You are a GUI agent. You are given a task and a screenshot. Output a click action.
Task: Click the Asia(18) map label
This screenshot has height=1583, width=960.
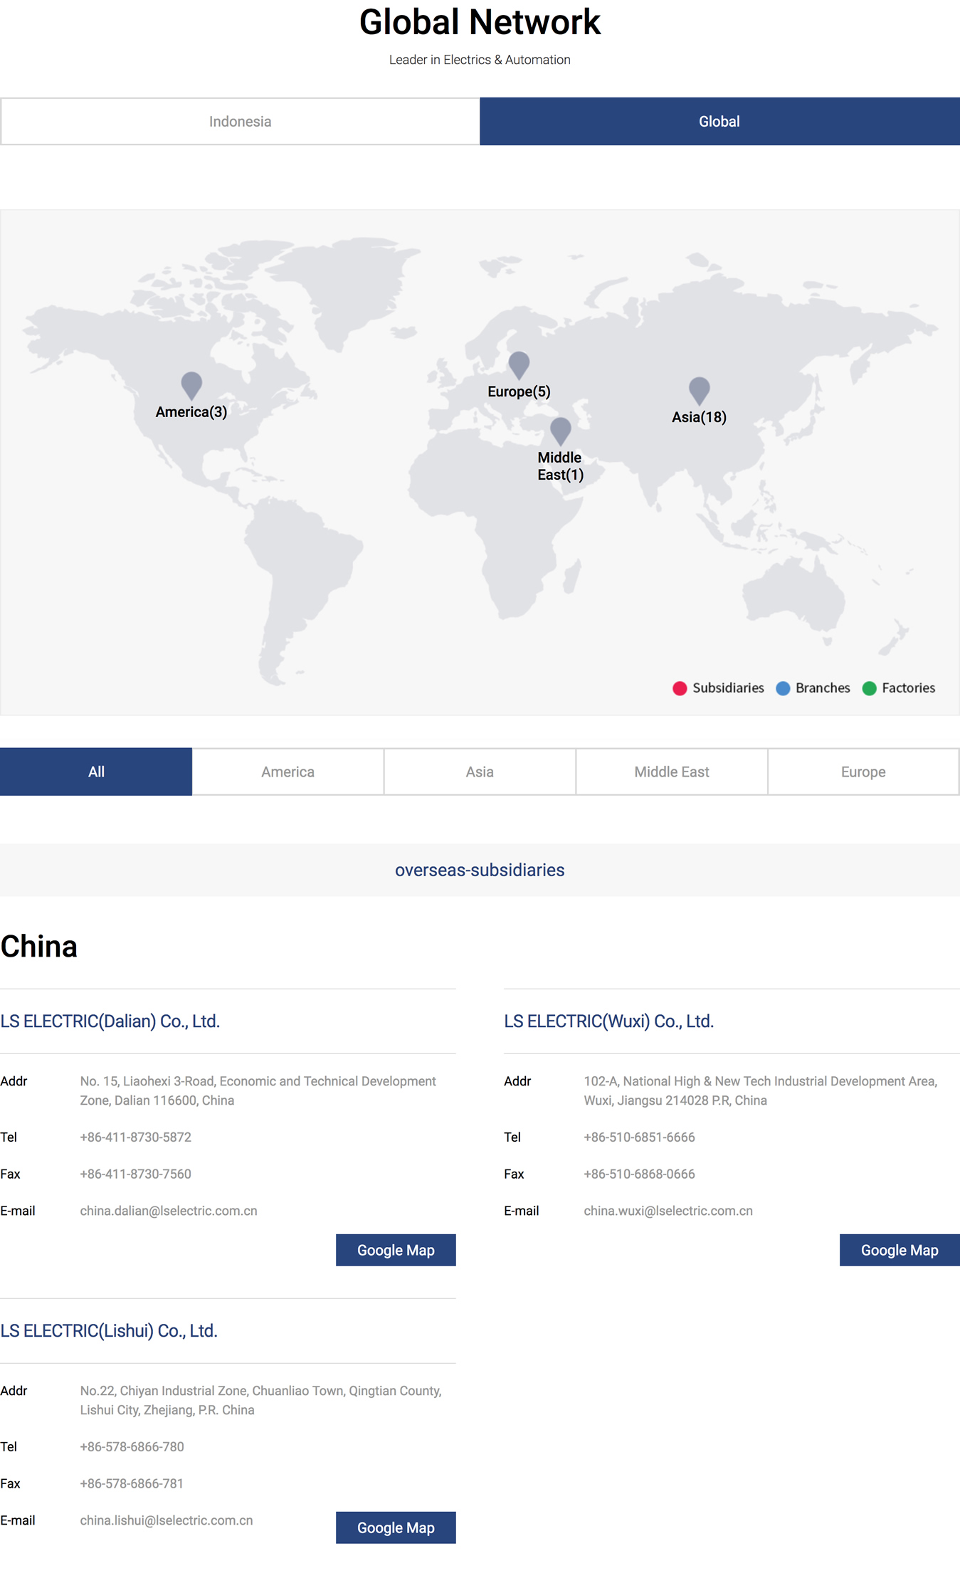click(x=699, y=417)
